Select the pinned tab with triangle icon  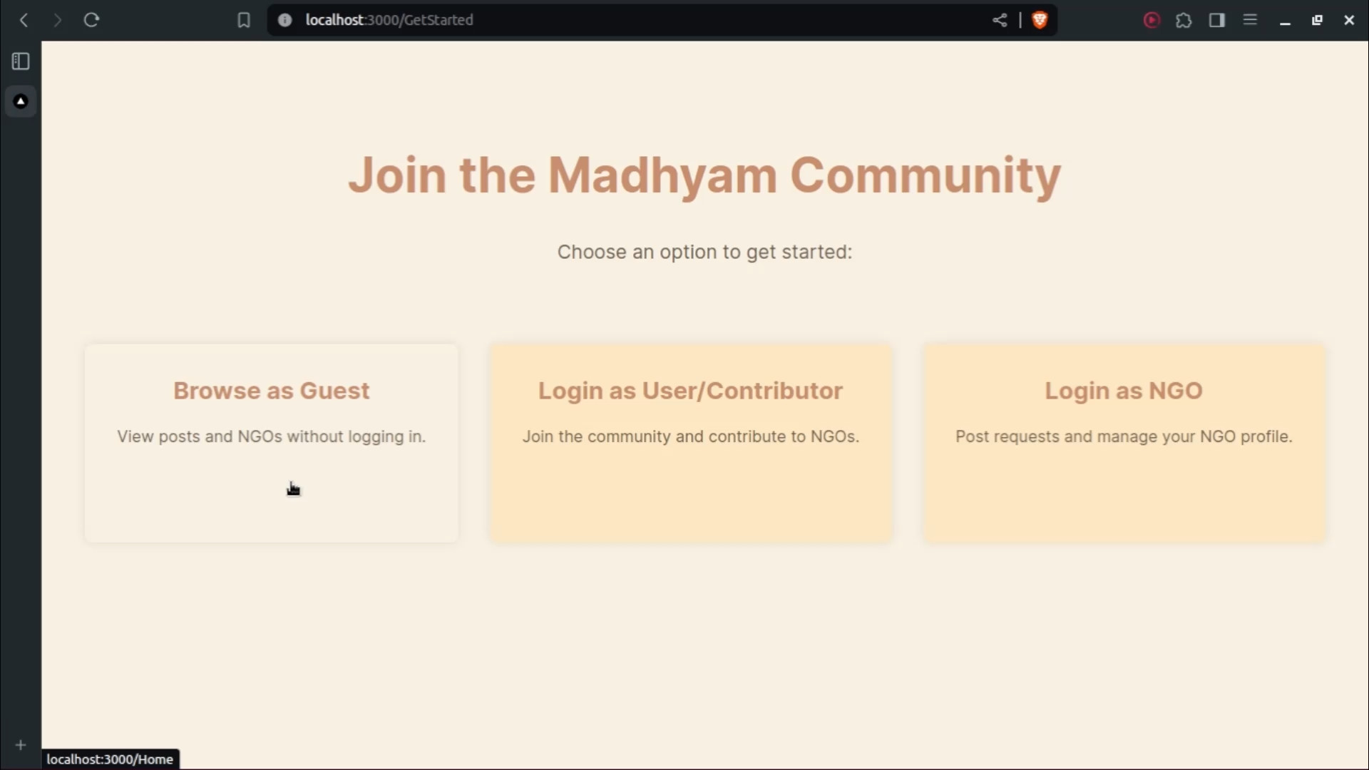[21, 101]
